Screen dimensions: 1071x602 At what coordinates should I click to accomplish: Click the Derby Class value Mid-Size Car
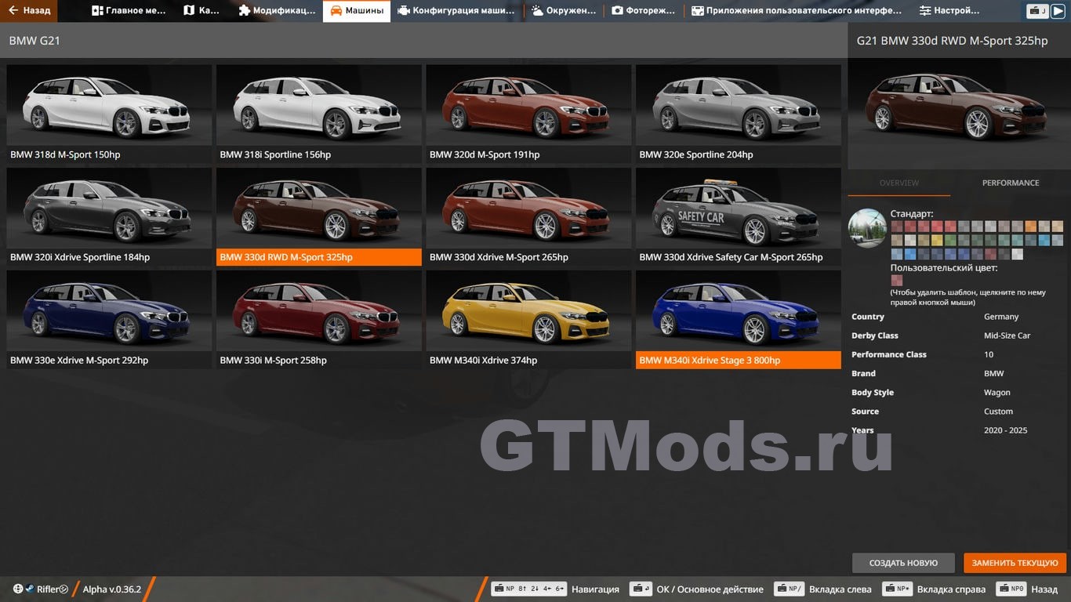pyautogui.click(x=1007, y=335)
